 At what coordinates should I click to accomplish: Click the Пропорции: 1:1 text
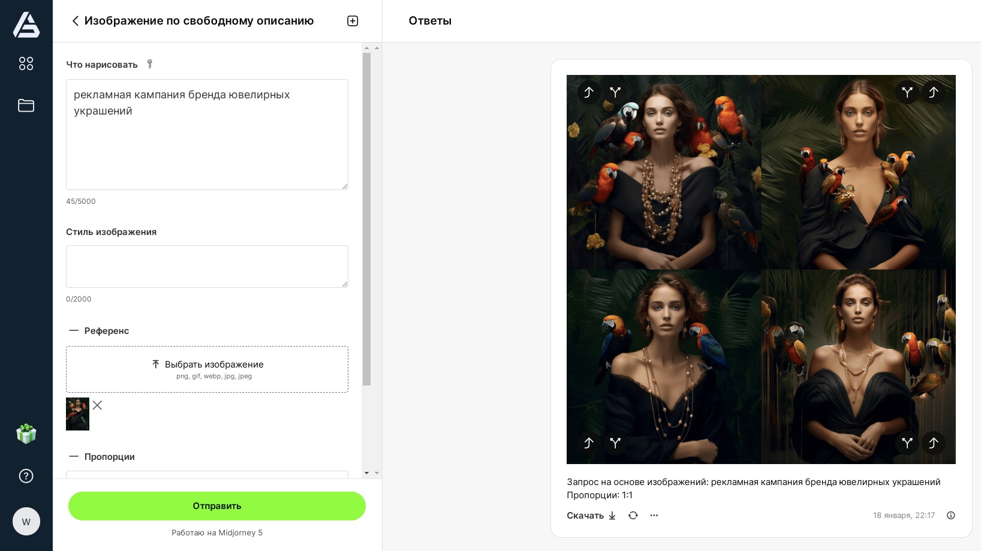click(600, 495)
